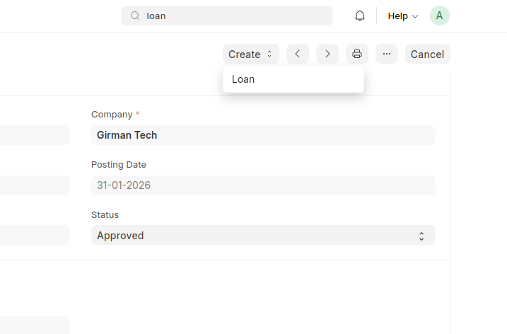Viewport: 507px width, 334px height.
Task: Open the notifications bell
Action: coord(359,16)
